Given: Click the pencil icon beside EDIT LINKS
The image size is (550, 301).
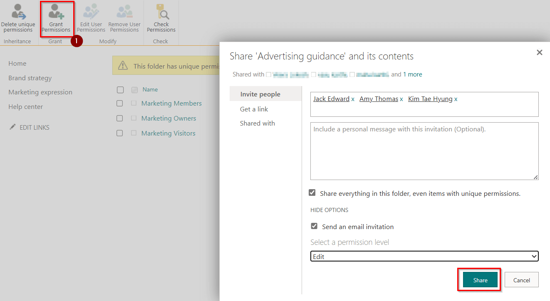Looking at the screenshot, I should (12, 127).
